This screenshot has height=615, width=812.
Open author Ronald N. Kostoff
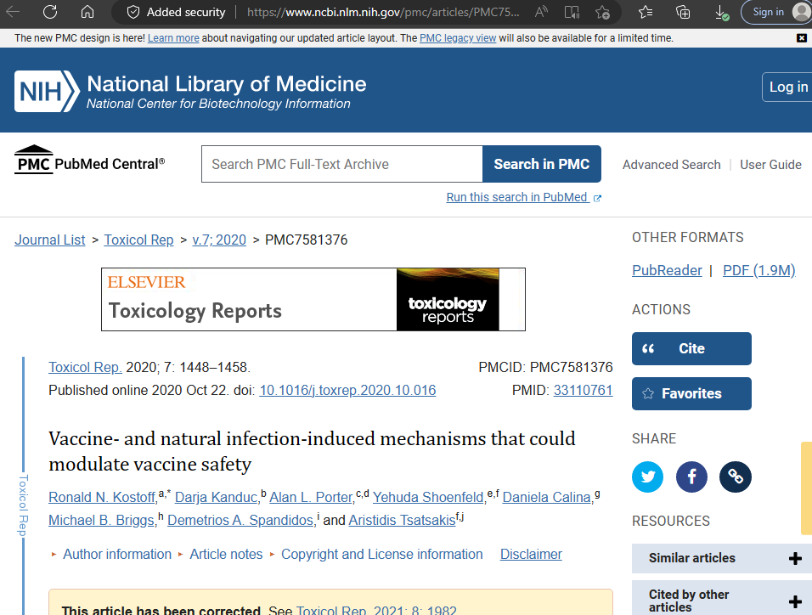102,498
